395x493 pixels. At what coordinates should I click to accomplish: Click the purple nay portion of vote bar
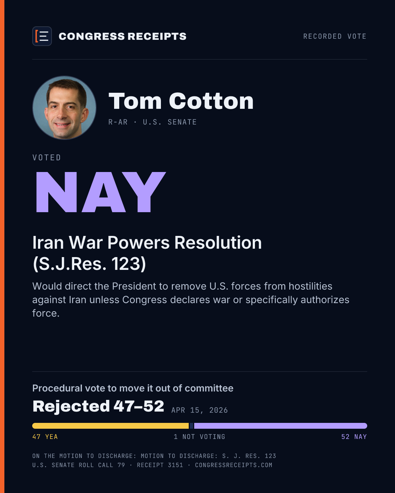coord(281,426)
